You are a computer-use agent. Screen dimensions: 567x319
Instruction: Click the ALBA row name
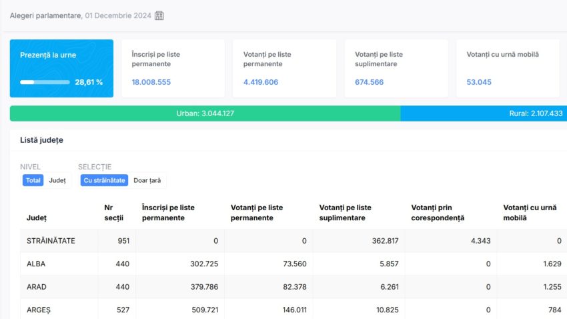tap(36, 264)
